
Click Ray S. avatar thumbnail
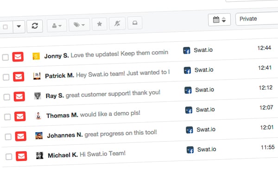(38, 96)
